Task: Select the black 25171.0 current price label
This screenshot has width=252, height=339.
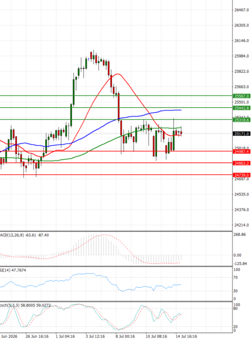Action: click(241, 134)
